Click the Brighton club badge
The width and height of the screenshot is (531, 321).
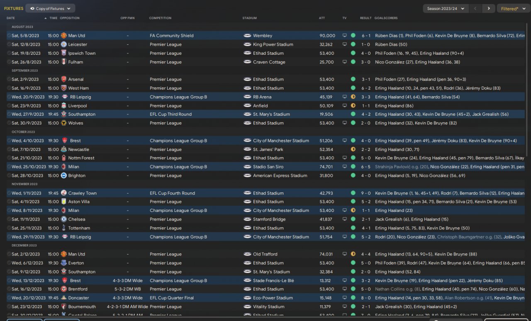[63, 175]
